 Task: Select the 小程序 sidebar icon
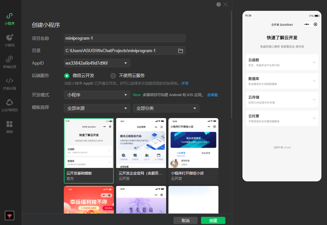10,19
